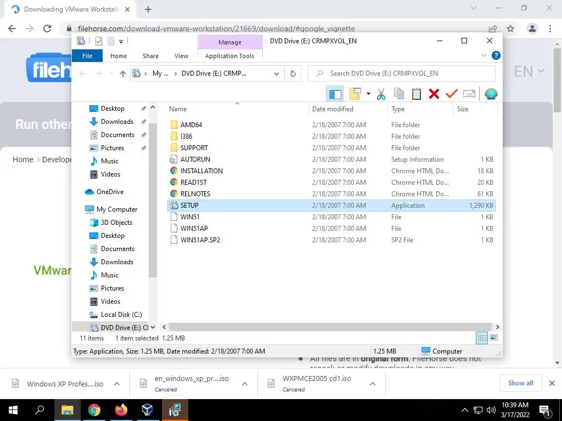The image size is (562, 421).
Task: Switch to large icons view
Action: pos(494,338)
